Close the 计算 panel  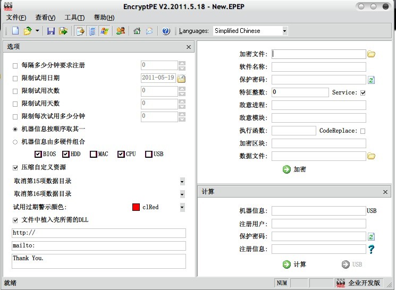click(385, 192)
